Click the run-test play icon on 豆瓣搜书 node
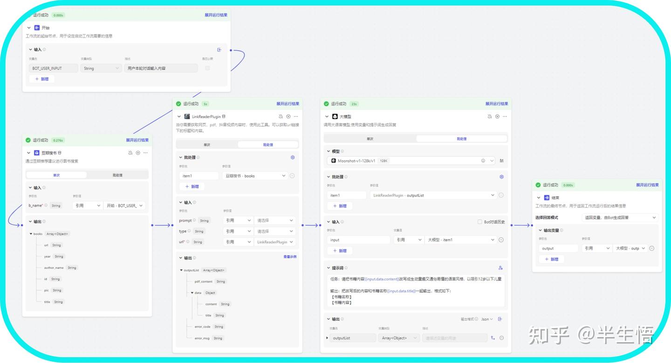The width and height of the screenshot is (671, 363). 138,153
